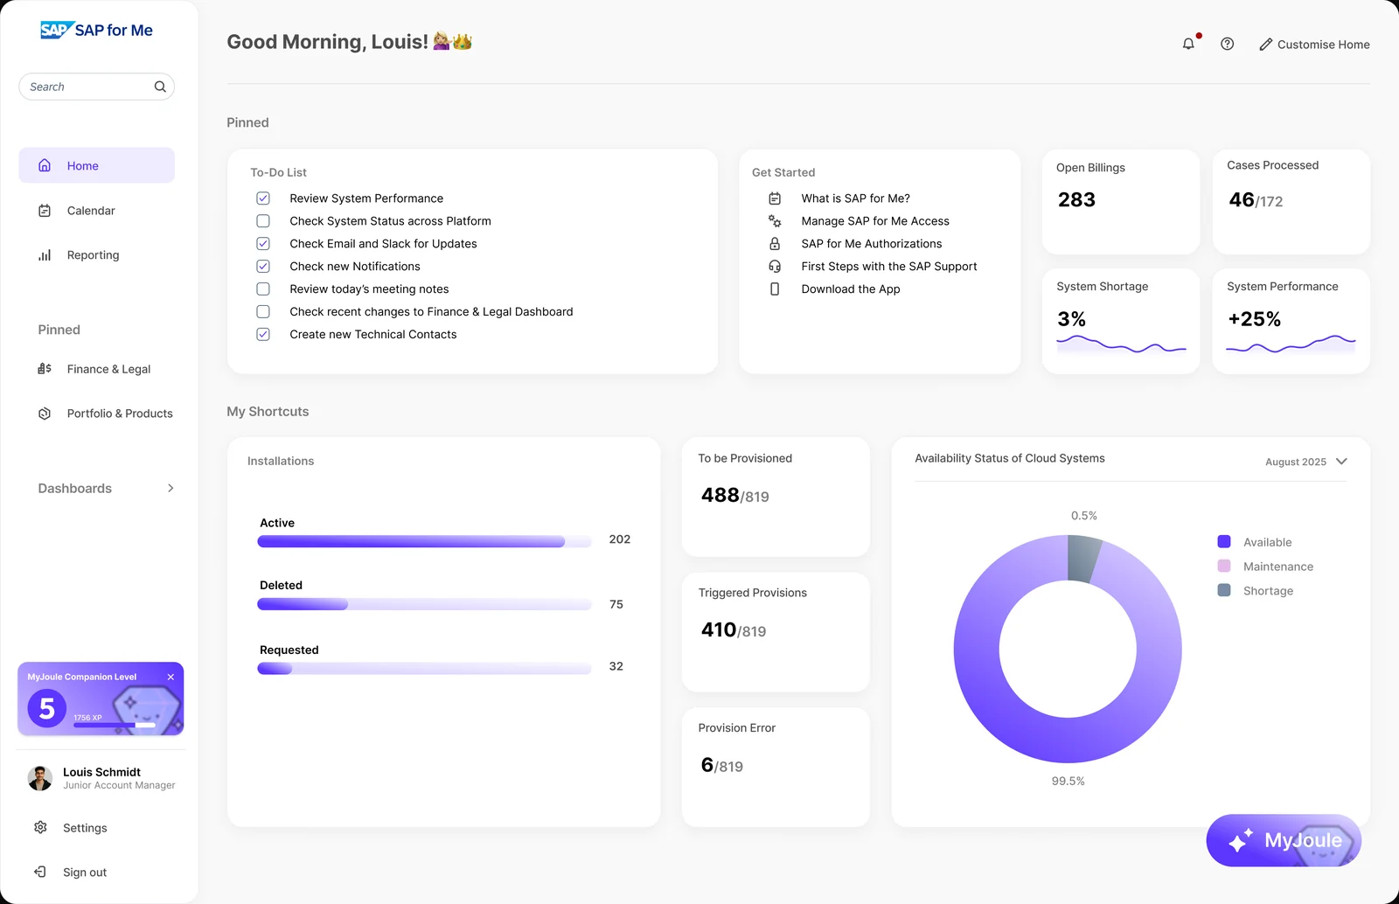The width and height of the screenshot is (1399, 904).
Task: Click the Reporting bar chart icon
Action: point(45,255)
